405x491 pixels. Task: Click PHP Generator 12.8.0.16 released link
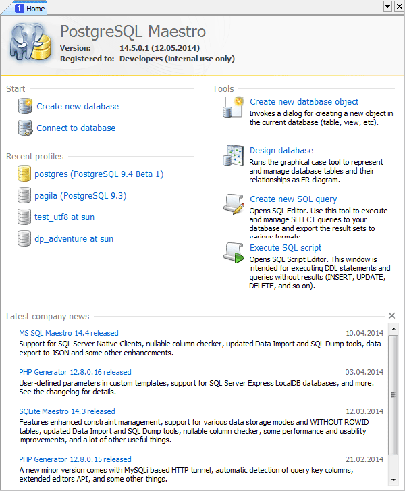pos(75,372)
